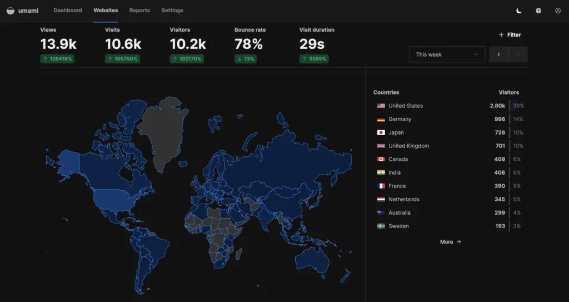The width and height of the screenshot is (569, 302).
Task: Switch to the Reports tab
Action: (139, 11)
